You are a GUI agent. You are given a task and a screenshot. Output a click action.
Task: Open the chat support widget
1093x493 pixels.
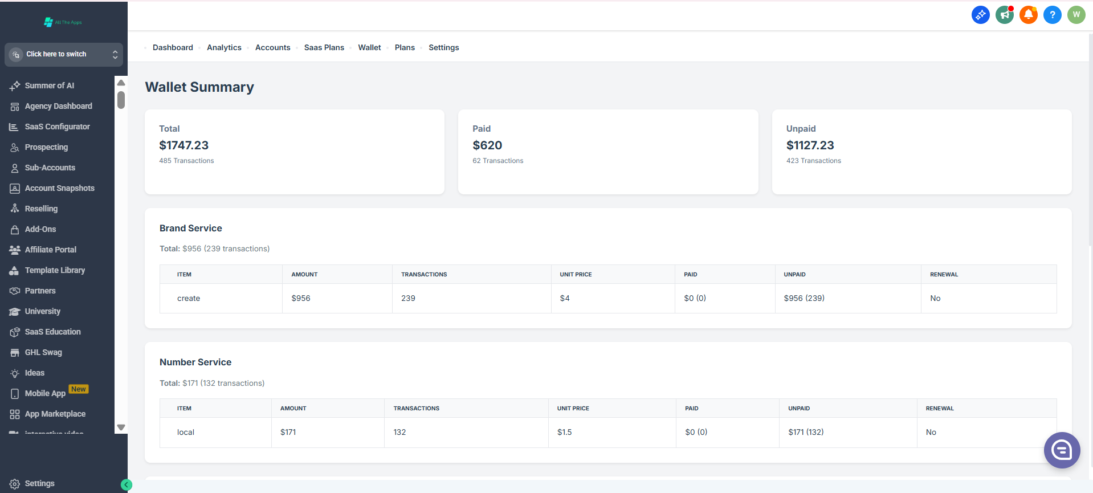pyautogui.click(x=1061, y=450)
